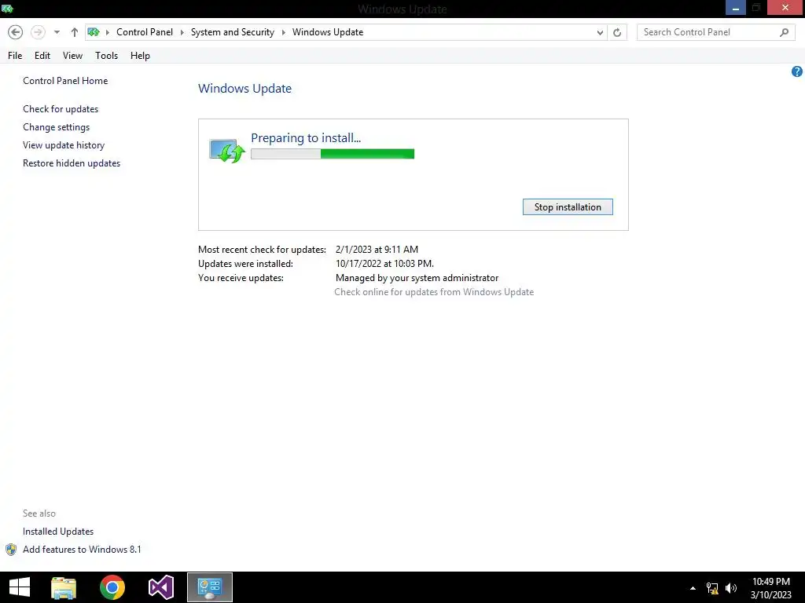
Task: Expand chevron before Control Panel breadcrumb
Action: click(107, 32)
